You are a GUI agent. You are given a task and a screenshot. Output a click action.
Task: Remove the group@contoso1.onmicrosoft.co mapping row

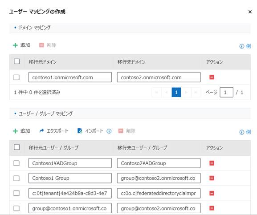coord(212,208)
